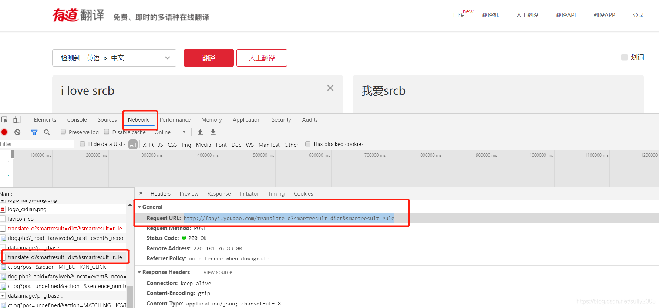This screenshot has height=308, width=659.
Task: Open the Performance tab
Action: (175, 120)
